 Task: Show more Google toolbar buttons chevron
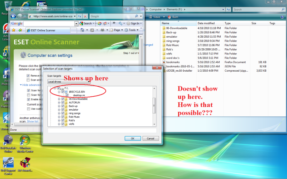[114, 23]
